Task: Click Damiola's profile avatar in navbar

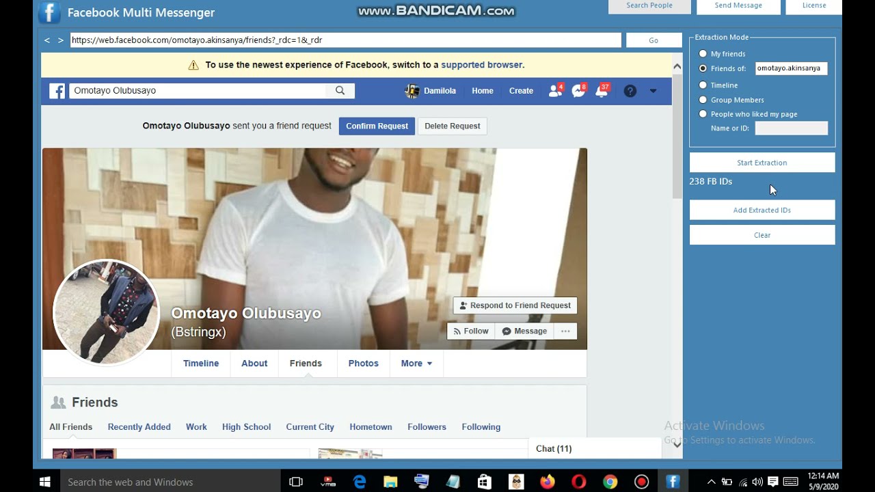Action: (x=412, y=91)
